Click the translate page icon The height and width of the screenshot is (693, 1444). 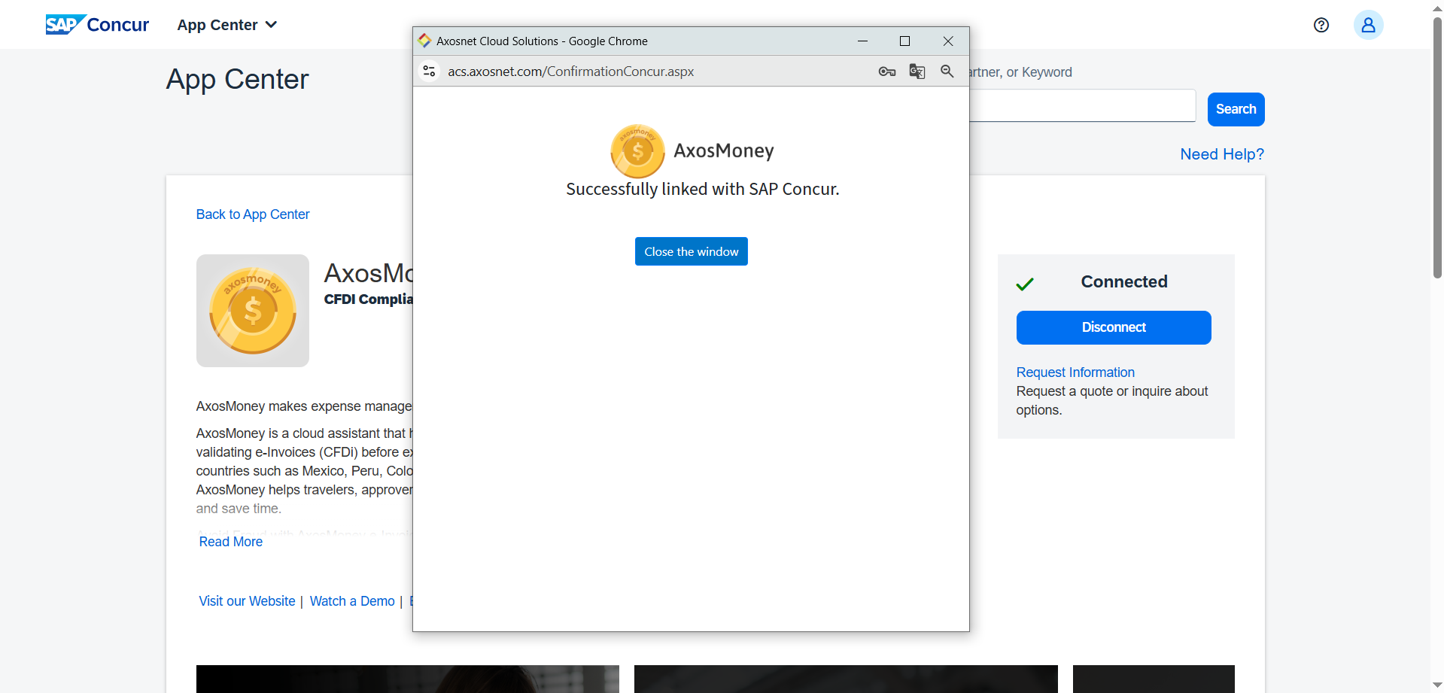click(917, 71)
